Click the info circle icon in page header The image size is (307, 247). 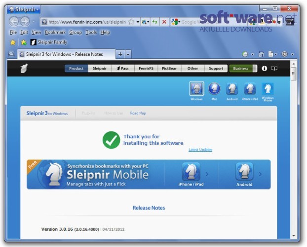265,68
